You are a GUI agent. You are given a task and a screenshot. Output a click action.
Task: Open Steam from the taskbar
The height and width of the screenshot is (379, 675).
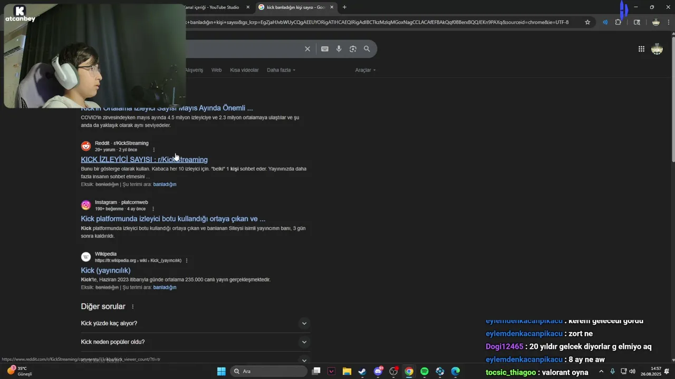coord(362,371)
